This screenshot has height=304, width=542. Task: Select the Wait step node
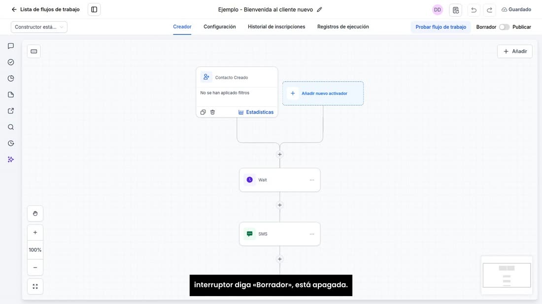click(280, 180)
